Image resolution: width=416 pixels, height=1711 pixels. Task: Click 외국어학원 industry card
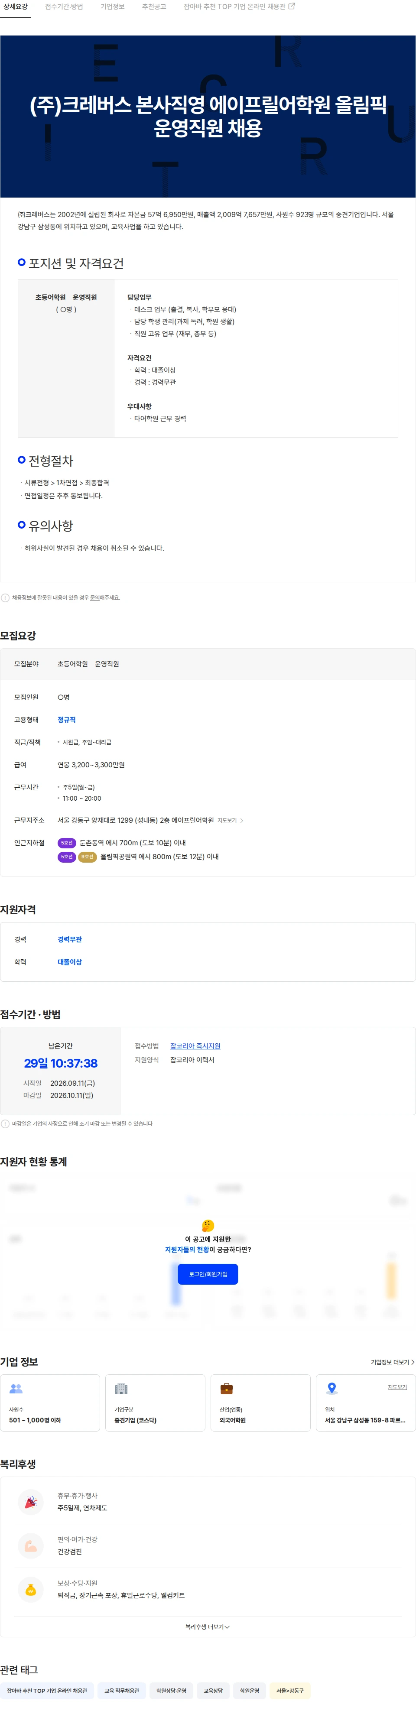tap(260, 1403)
